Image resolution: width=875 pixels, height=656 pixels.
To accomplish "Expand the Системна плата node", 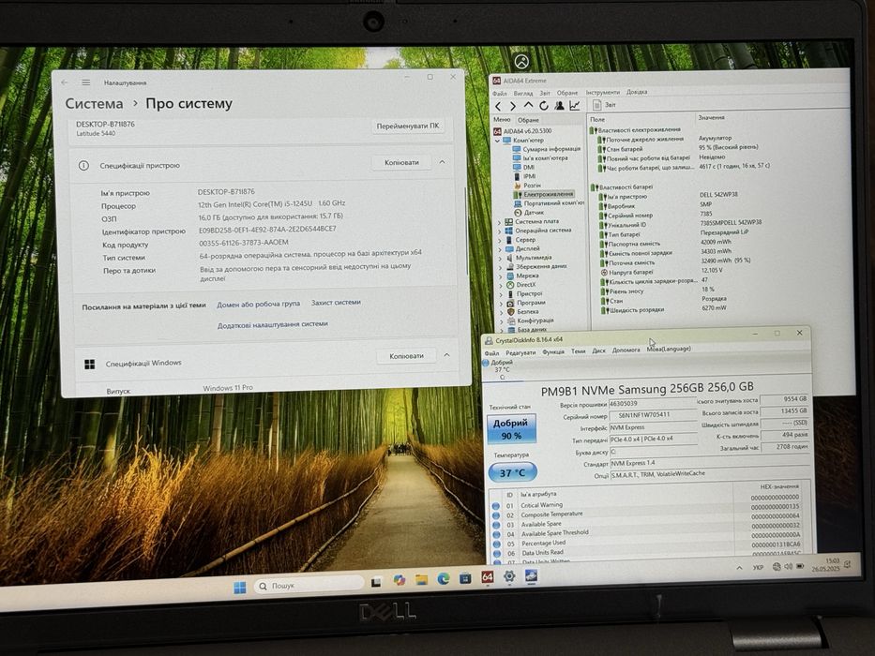I will click(x=500, y=222).
